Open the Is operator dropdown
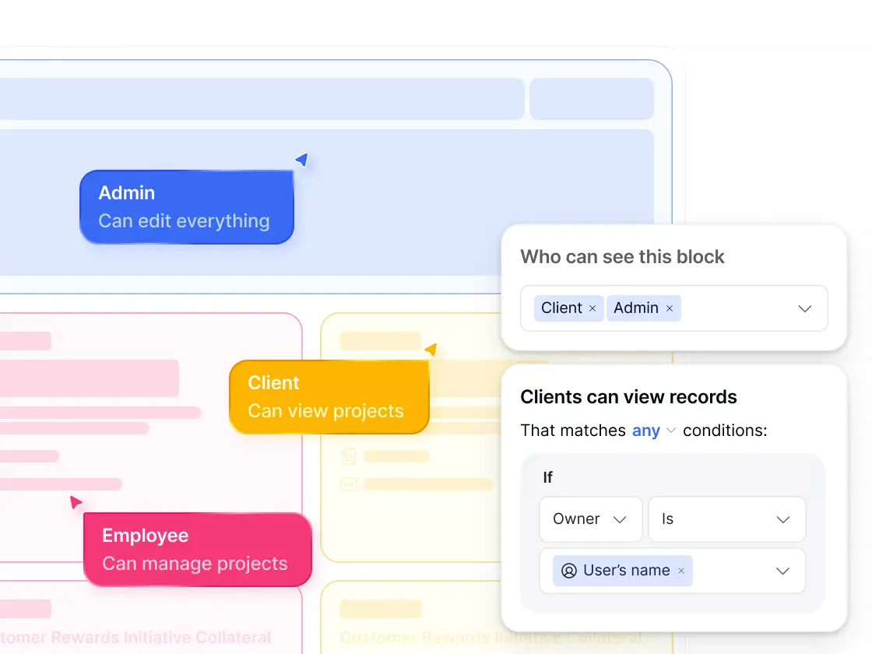Viewport: 872px width, 654px height. click(727, 519)
